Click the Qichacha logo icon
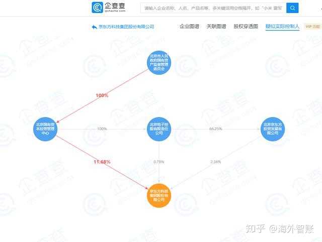The image size is (322, 242). coord(97,8)
